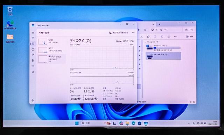Screen dimensions: 224x135
Task: Open Startup apps page in Task Manager
Action: click(33, 55)
